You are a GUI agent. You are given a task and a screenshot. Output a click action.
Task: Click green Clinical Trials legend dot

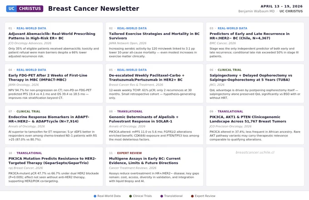click(130, 196)
